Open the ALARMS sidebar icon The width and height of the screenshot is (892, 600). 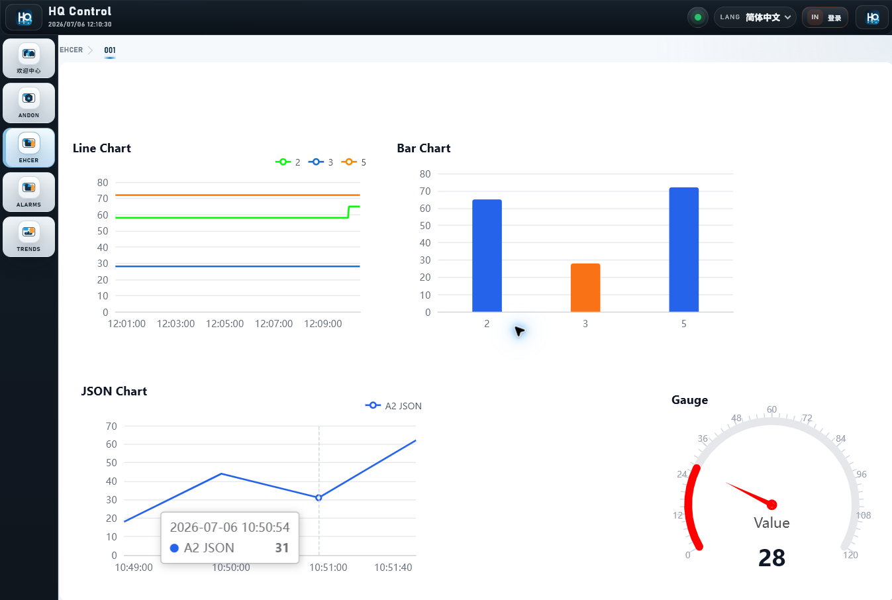pyautogui.click(x=28, y=192)
